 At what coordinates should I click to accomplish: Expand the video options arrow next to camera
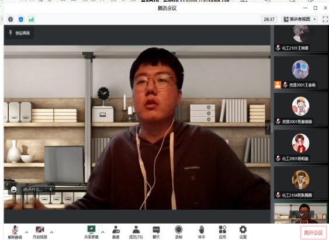pyautogui.click(x=51, y=232)
